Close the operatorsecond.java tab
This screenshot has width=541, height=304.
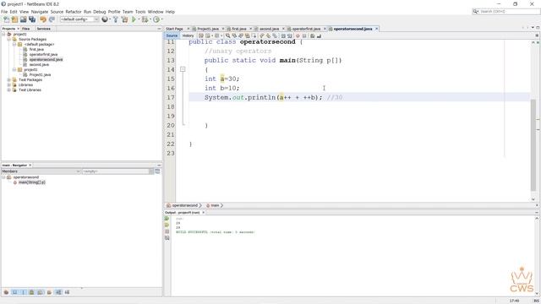pos(376,29)
